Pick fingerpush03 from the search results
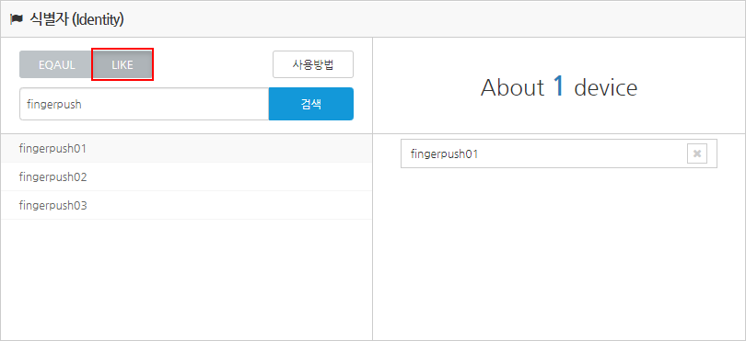 click(x=186, y=205)
